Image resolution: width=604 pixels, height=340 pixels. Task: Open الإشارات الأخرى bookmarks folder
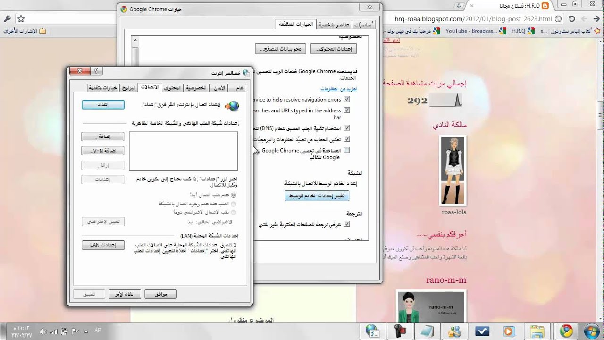pos(25,31)
